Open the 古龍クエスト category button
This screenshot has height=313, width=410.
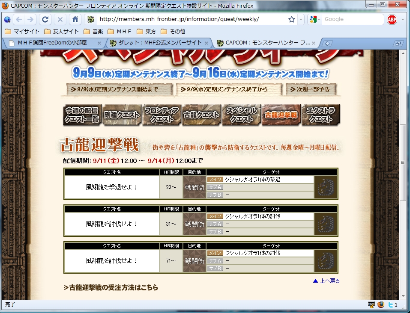(x=201, y=115)
